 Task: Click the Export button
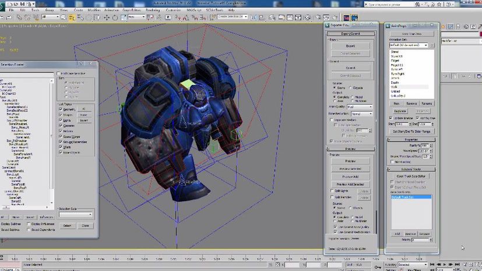tap(350, 46)
